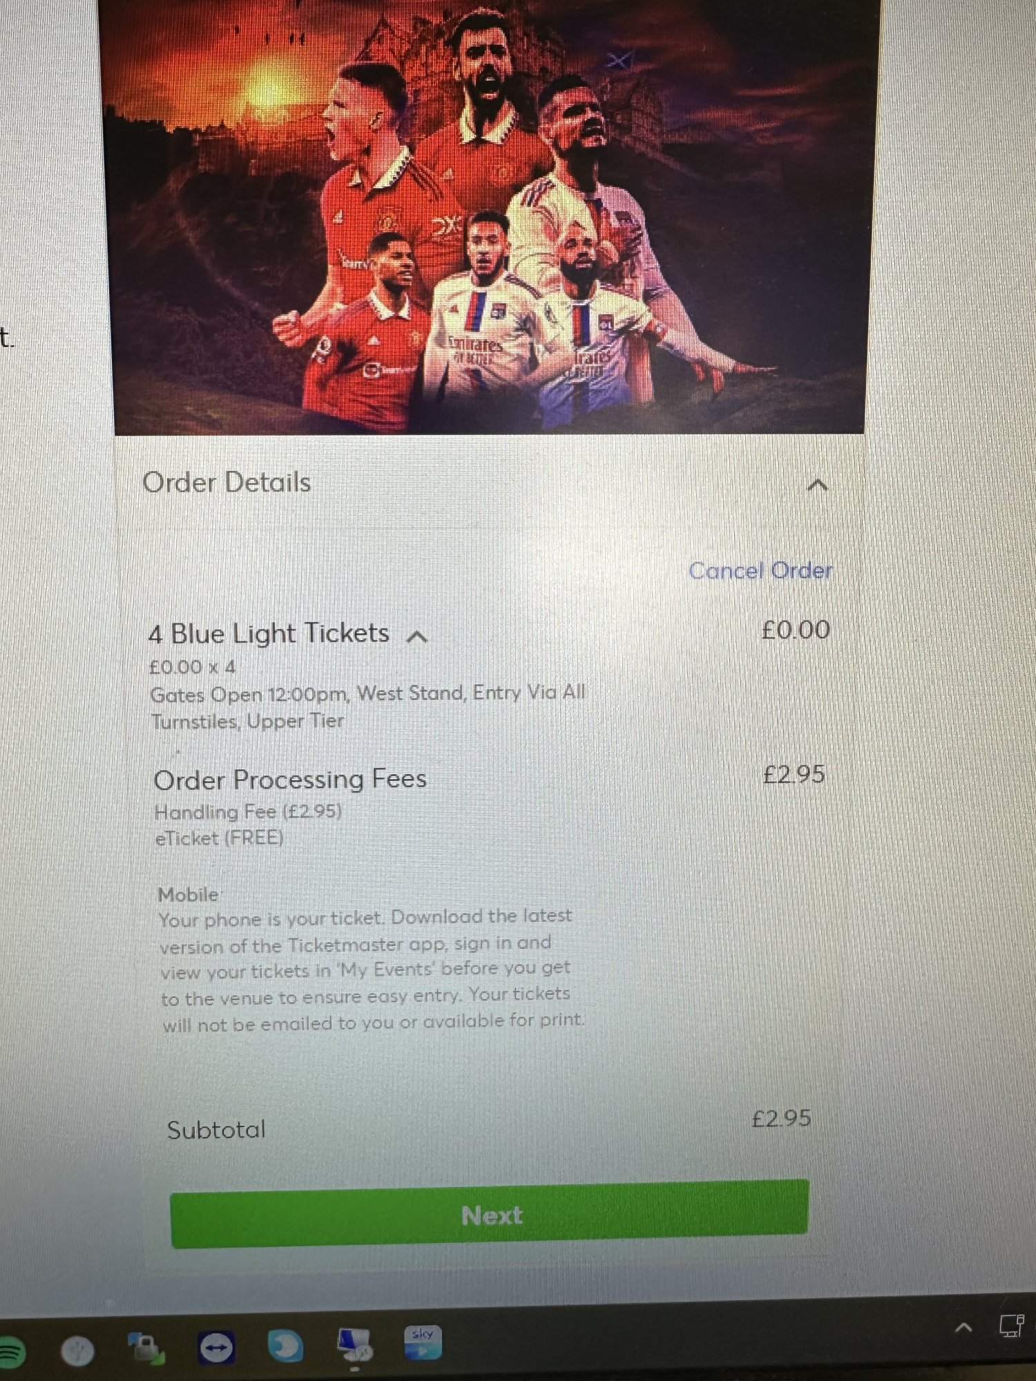Launch the Sky Go taskbar app

(423, 1342)
